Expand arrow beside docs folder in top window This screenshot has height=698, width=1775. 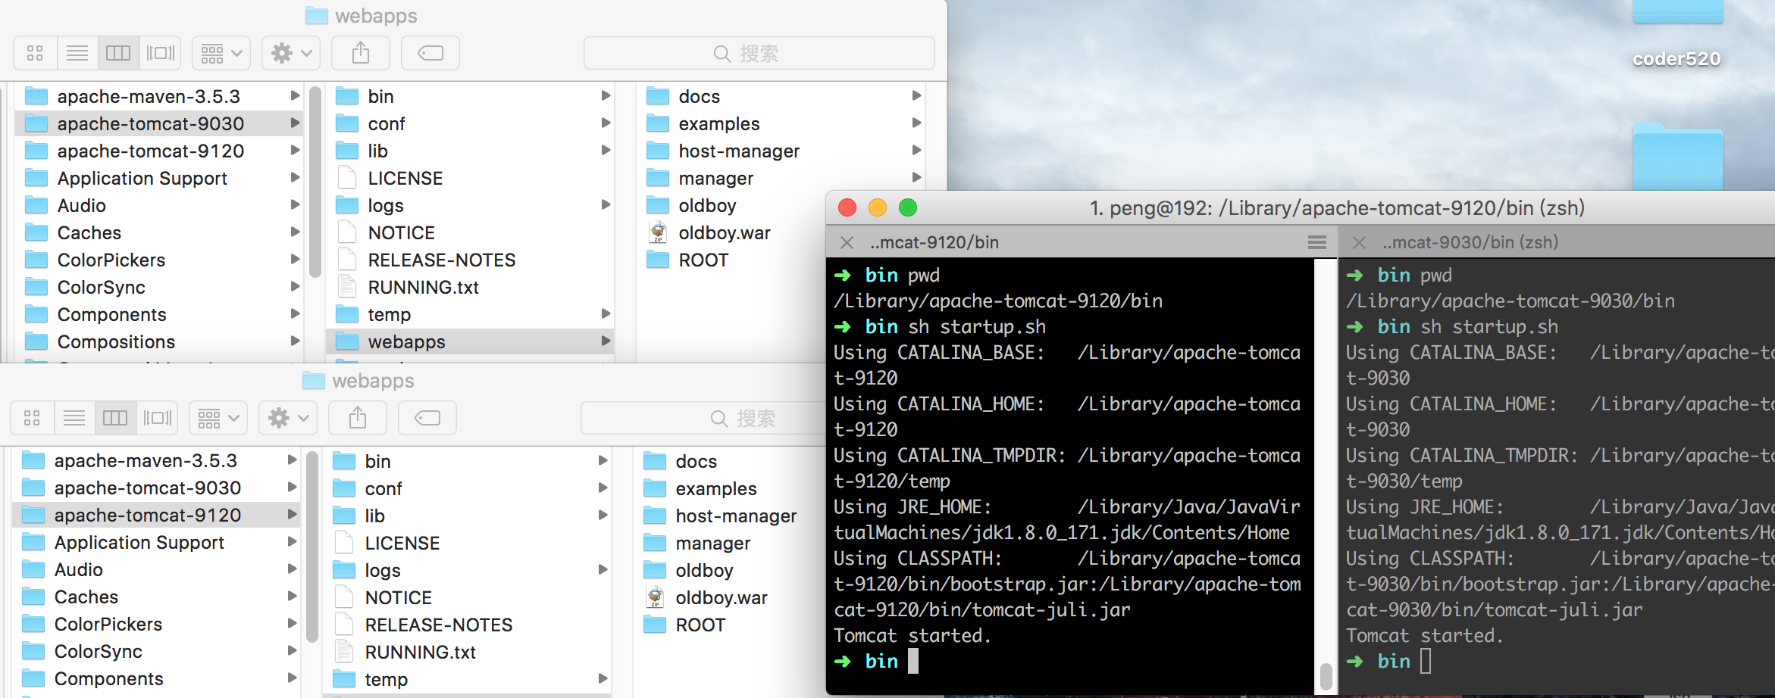tap(916, 95)
